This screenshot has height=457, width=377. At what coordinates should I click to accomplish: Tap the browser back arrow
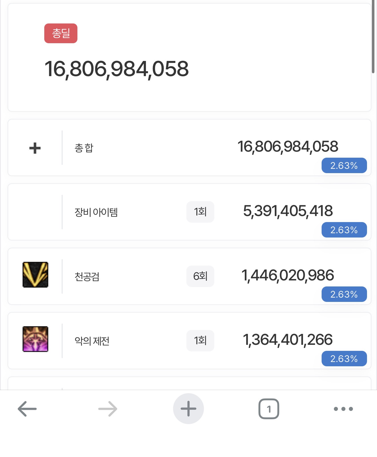pos(27,409)
